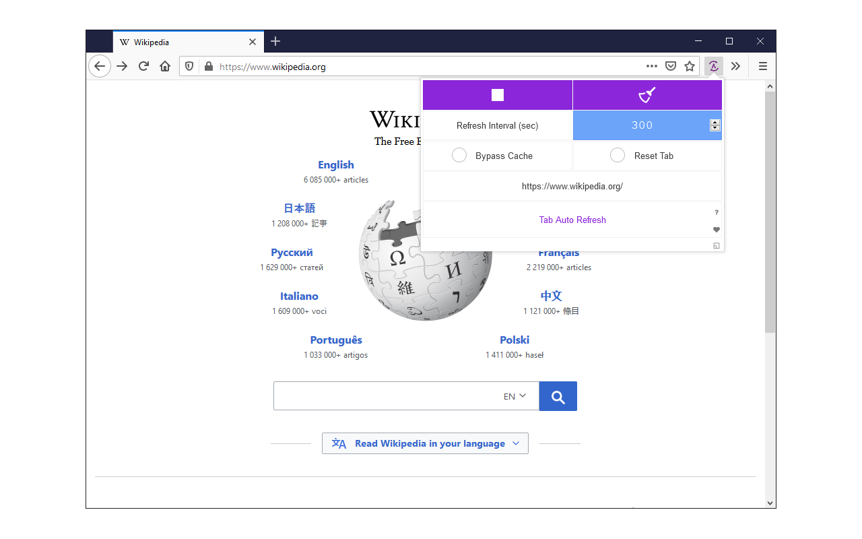Click the Save to Pocket icon
Viewport: 862px width, 539px height.
671,66
